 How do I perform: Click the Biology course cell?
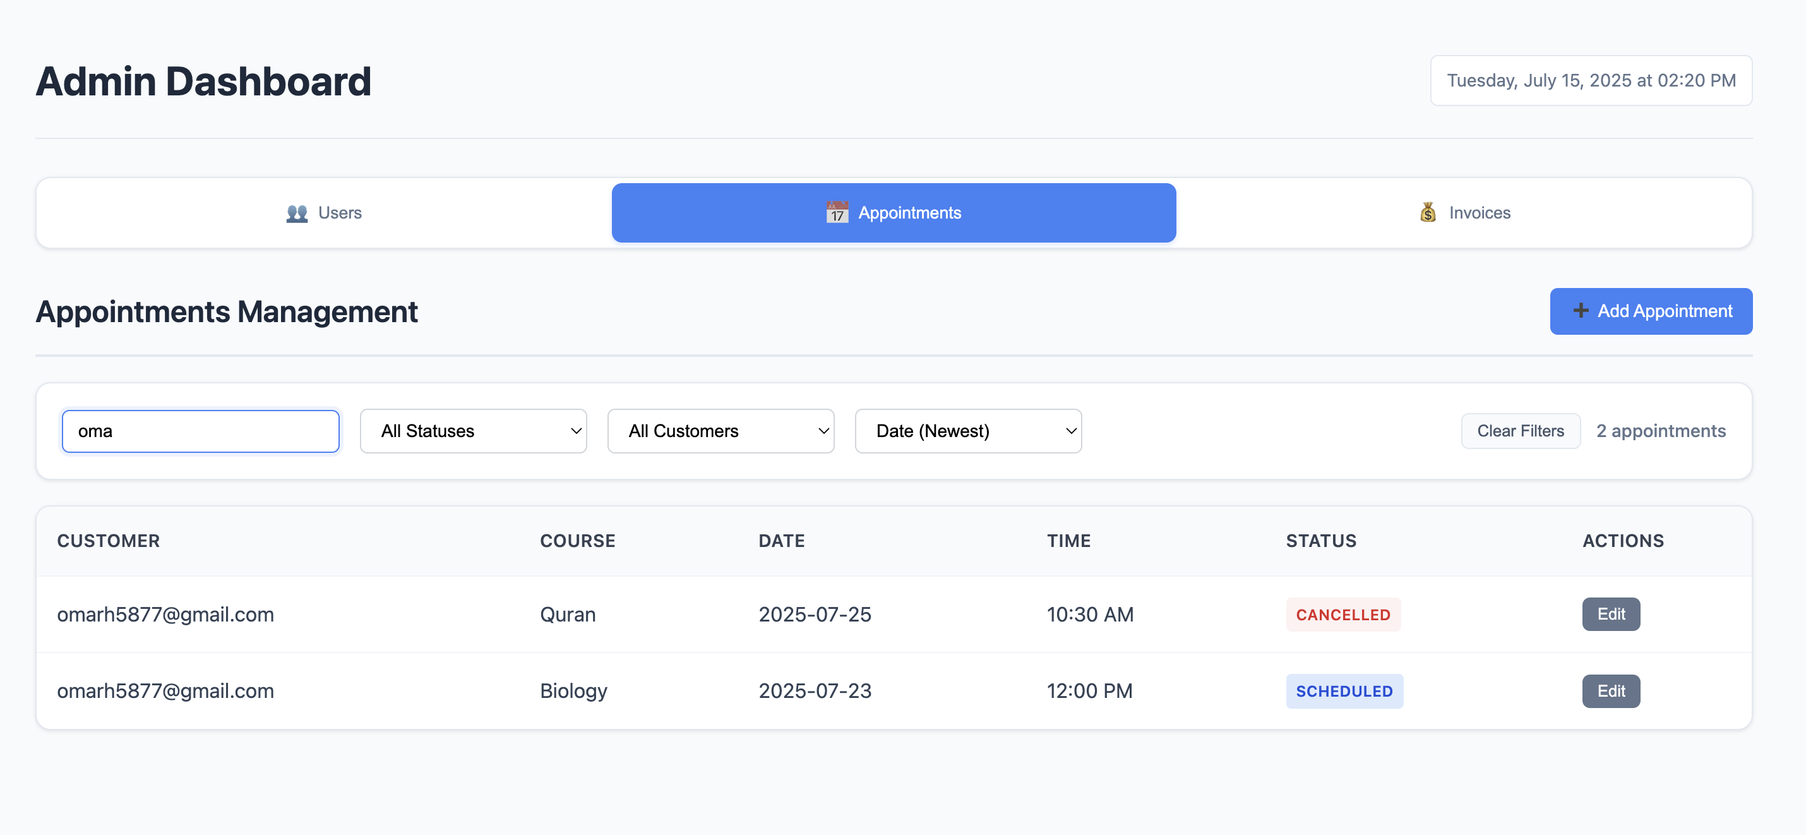[x=573, y=691]
